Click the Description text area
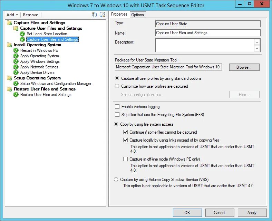Screen dimensions: 272x221 (205, 45)
